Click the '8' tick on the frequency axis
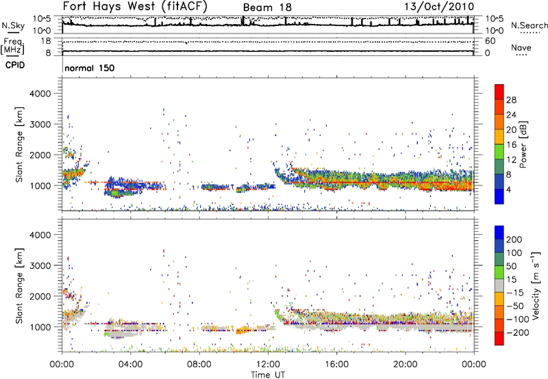This screenshot has width=548, height=379. coord(48,53)
